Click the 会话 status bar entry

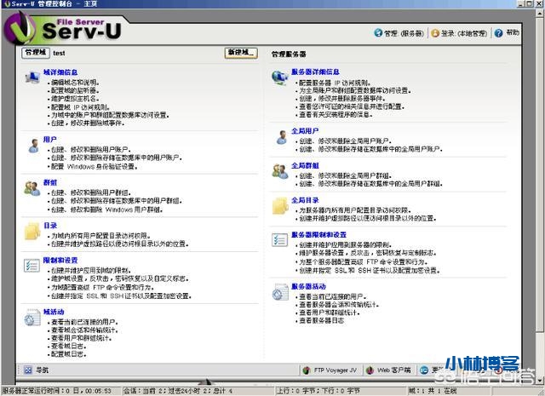point(178,391)
